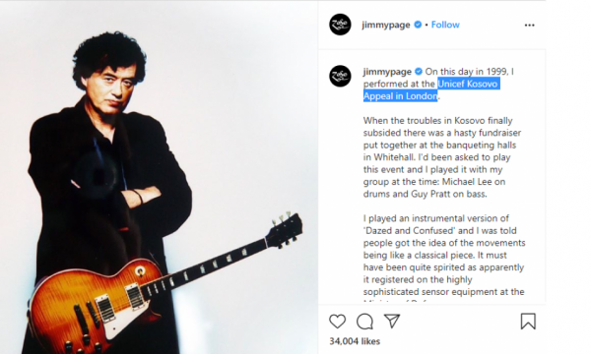The height and width of the screenshot is (354, 591).
Task: View the 34,004 likes list
Action: [355, 341]
